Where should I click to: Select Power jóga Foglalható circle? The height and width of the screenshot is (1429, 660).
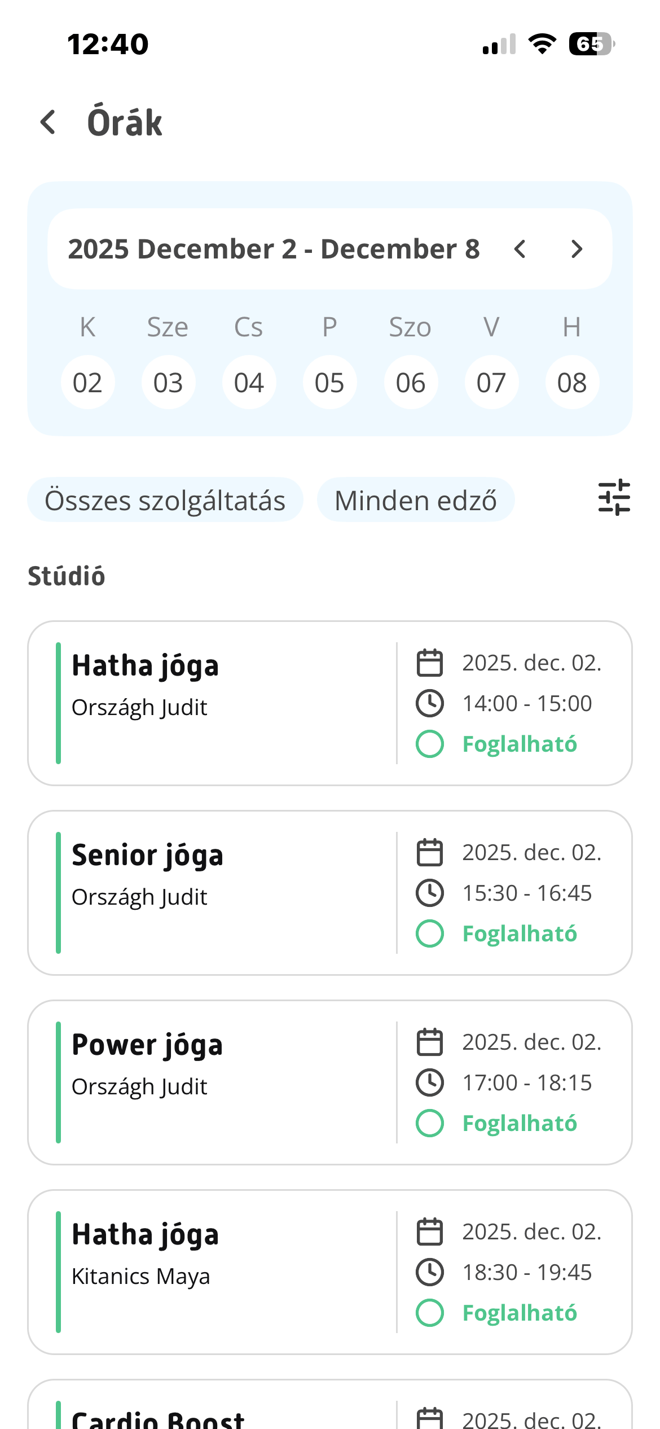click(430, 1123)
